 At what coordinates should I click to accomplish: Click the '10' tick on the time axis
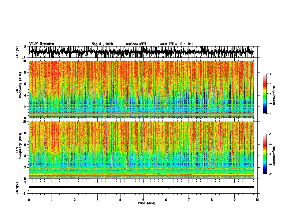click(257, 200)
